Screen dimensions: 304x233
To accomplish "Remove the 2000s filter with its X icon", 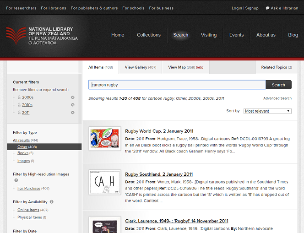I will (x=73, y=98).
